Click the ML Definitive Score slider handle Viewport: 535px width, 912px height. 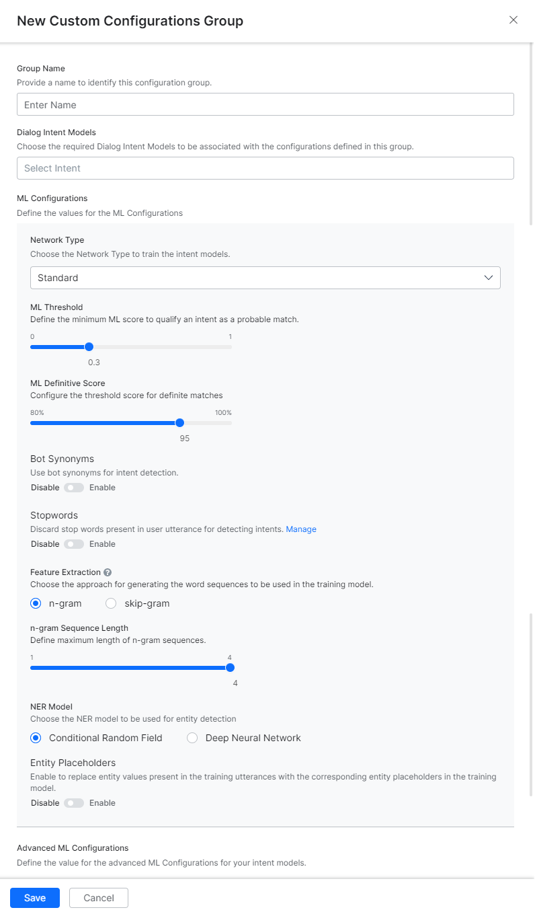[x=179, y=422]
